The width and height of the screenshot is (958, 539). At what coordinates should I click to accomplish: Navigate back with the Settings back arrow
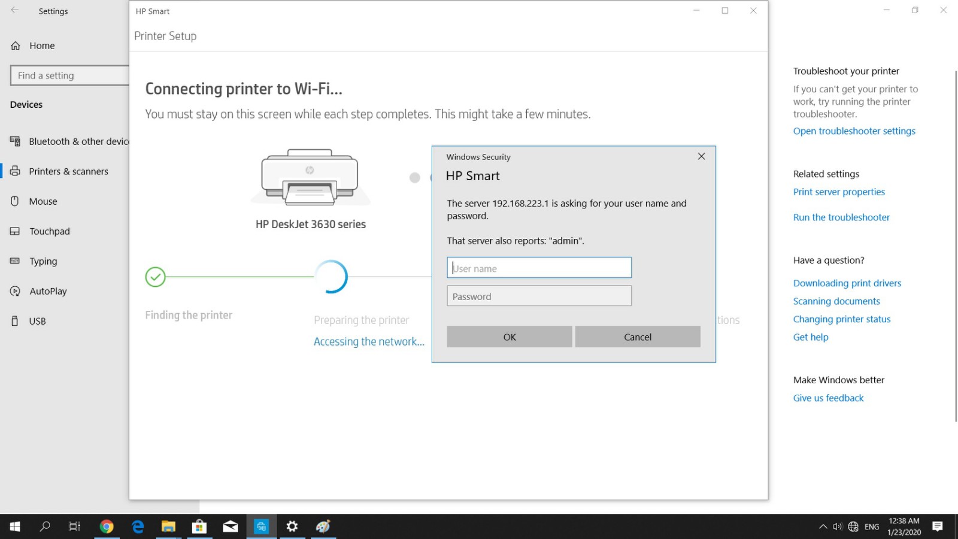coord(14,11)
